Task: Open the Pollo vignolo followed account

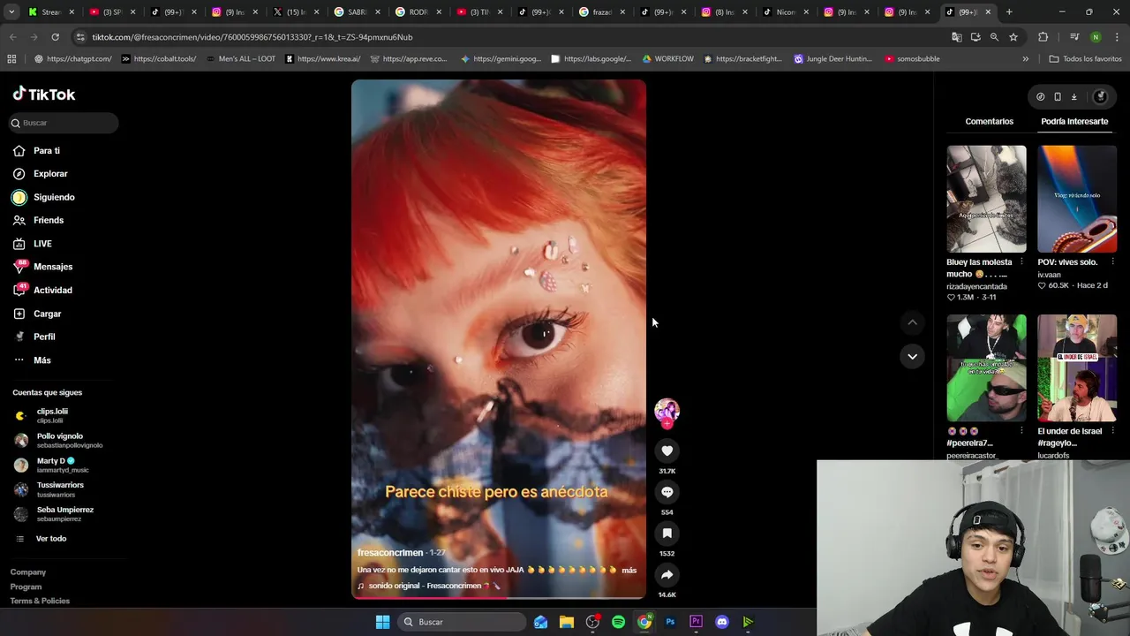Action: (x=59, y=440)
